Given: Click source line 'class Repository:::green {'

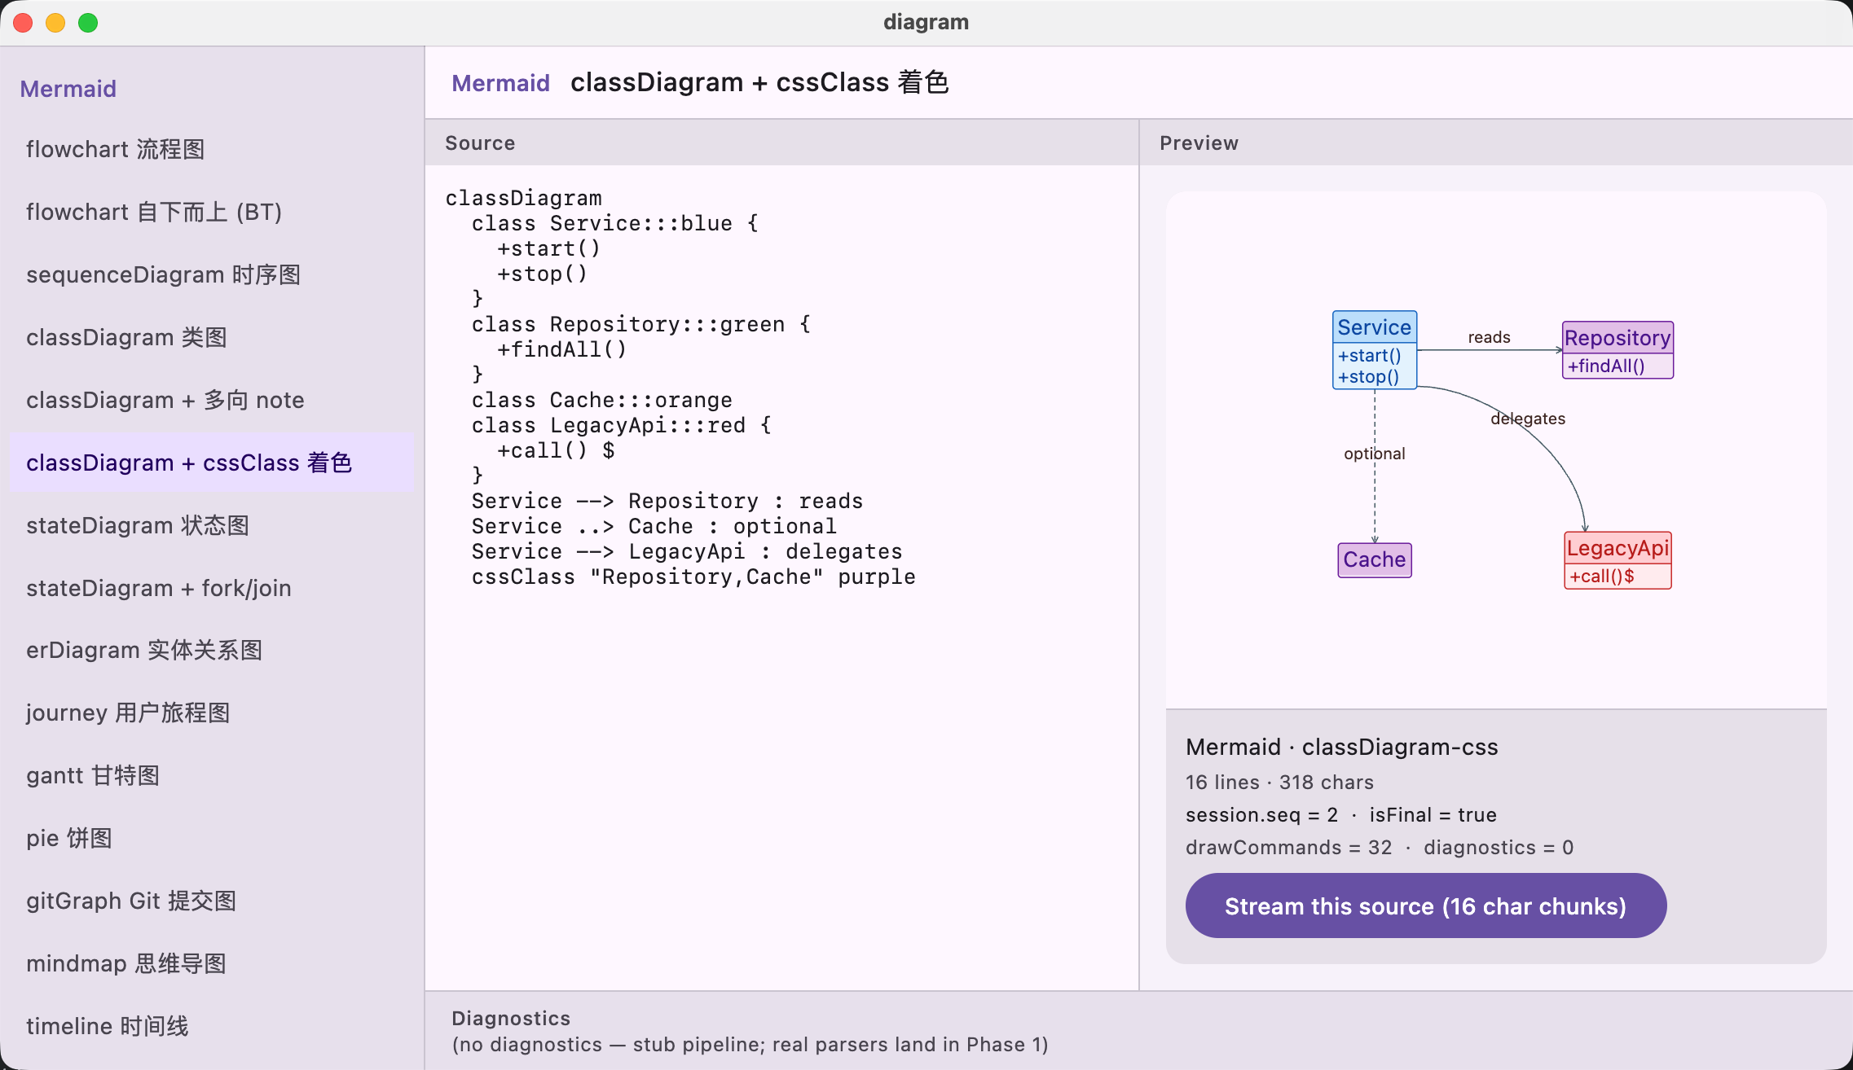Looking at the screenshot, I should 641,325.
